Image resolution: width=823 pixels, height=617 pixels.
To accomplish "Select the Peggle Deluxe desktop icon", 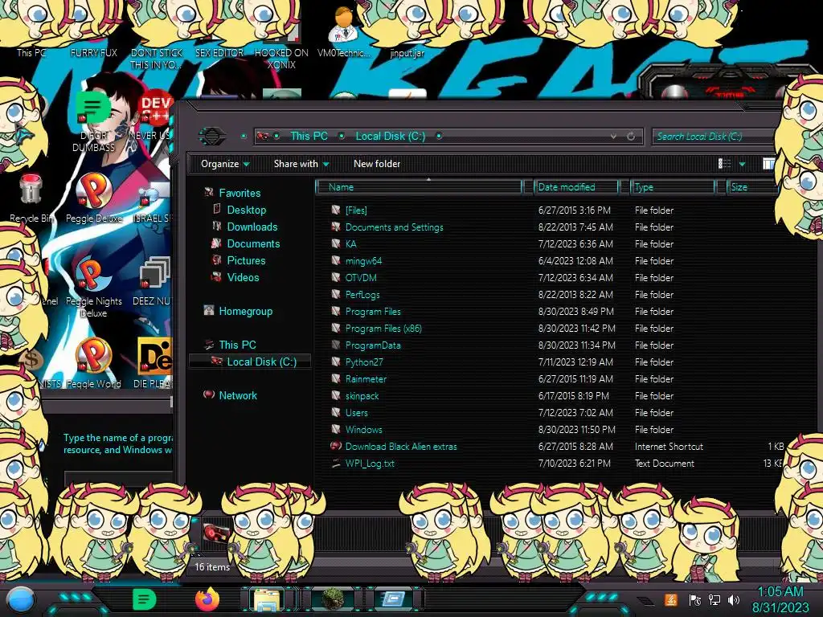I will (94, 198).
